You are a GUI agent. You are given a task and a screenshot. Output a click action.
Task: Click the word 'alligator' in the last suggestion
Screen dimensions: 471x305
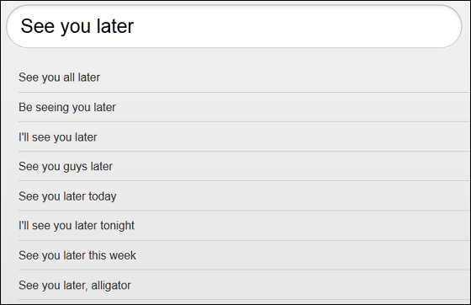111,286
